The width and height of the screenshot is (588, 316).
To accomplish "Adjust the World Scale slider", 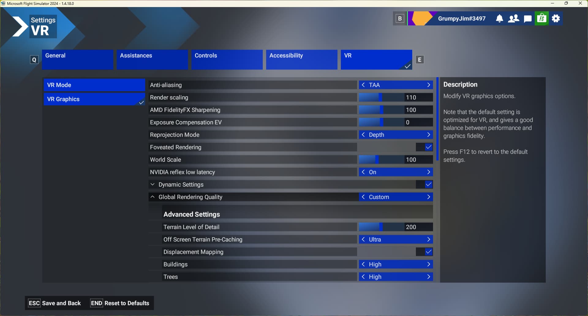I will 381,160.
